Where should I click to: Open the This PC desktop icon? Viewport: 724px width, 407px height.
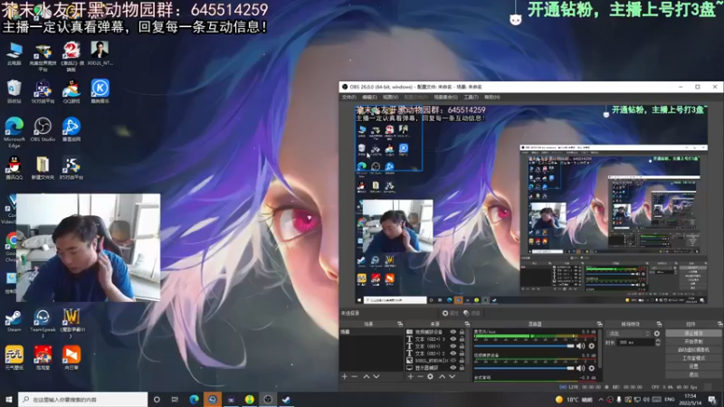click(14, 53)
